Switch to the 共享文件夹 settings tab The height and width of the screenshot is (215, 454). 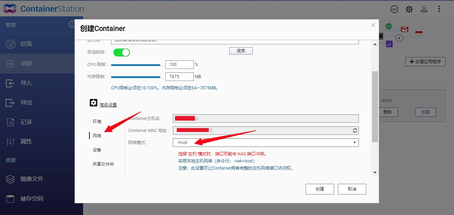[x=103, y=164]
